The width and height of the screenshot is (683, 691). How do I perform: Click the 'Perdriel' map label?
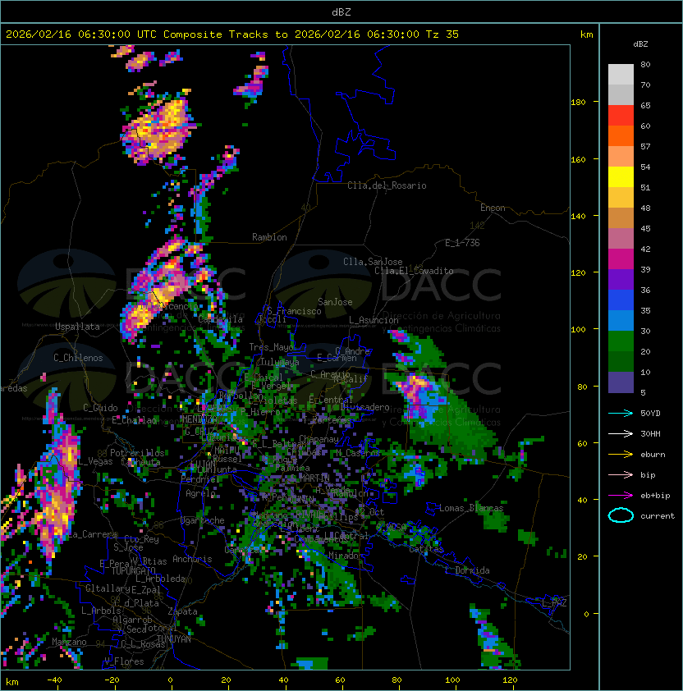pyautogui.click(x=200, y=479)
